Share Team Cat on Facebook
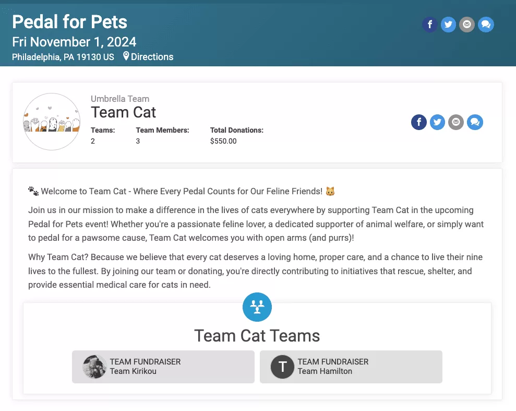Viewport: 516px width, 411px height. (419, 122)
